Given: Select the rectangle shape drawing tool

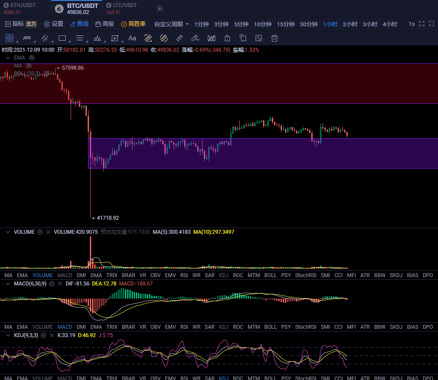Looking at the screenshot, I should pyautogui.click(x=62, y=38).
